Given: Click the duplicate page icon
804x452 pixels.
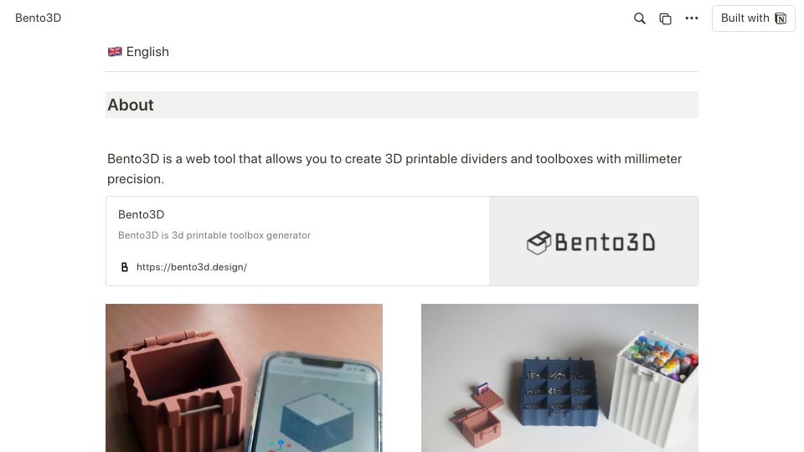Looking at the screenshot, I should [x=665, y=18].
